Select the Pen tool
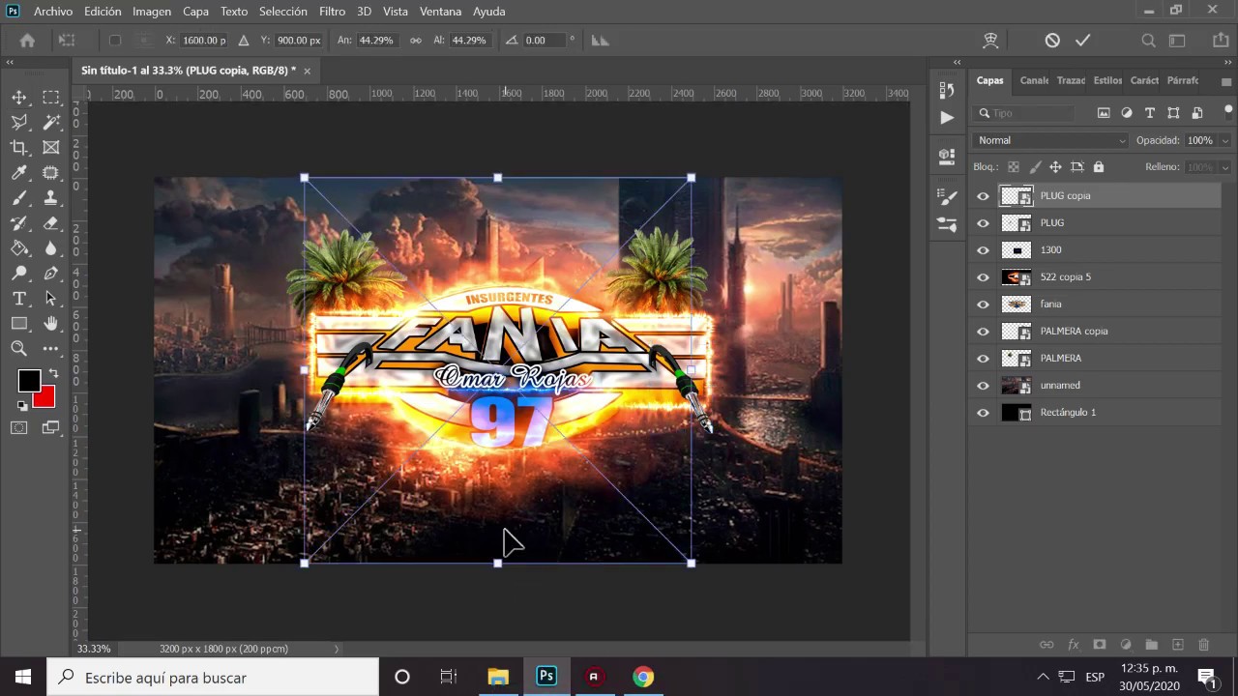 [x=51, y=274]
